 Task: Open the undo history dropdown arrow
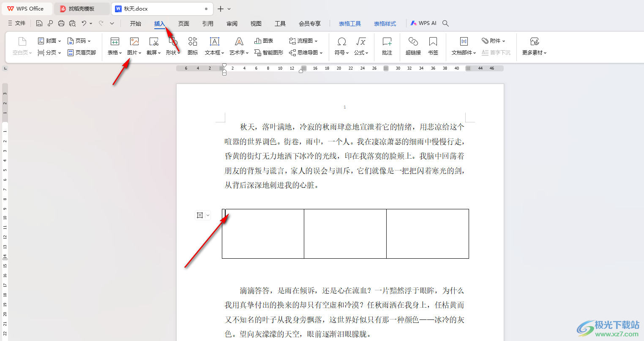91,23
